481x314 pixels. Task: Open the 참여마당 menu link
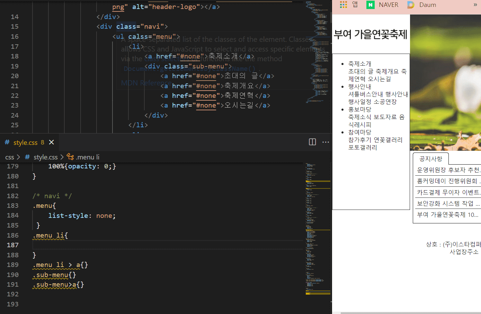[x=360, y=132]
